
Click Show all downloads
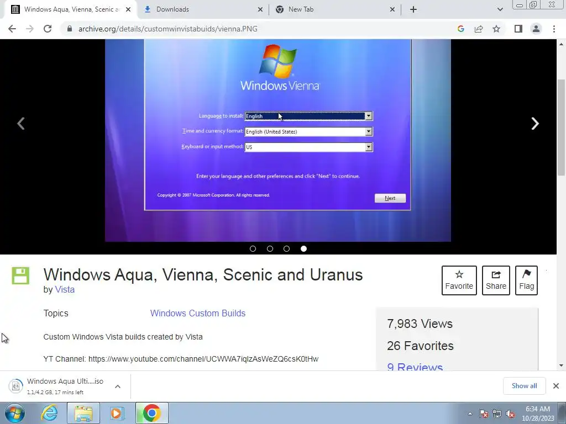524,386
